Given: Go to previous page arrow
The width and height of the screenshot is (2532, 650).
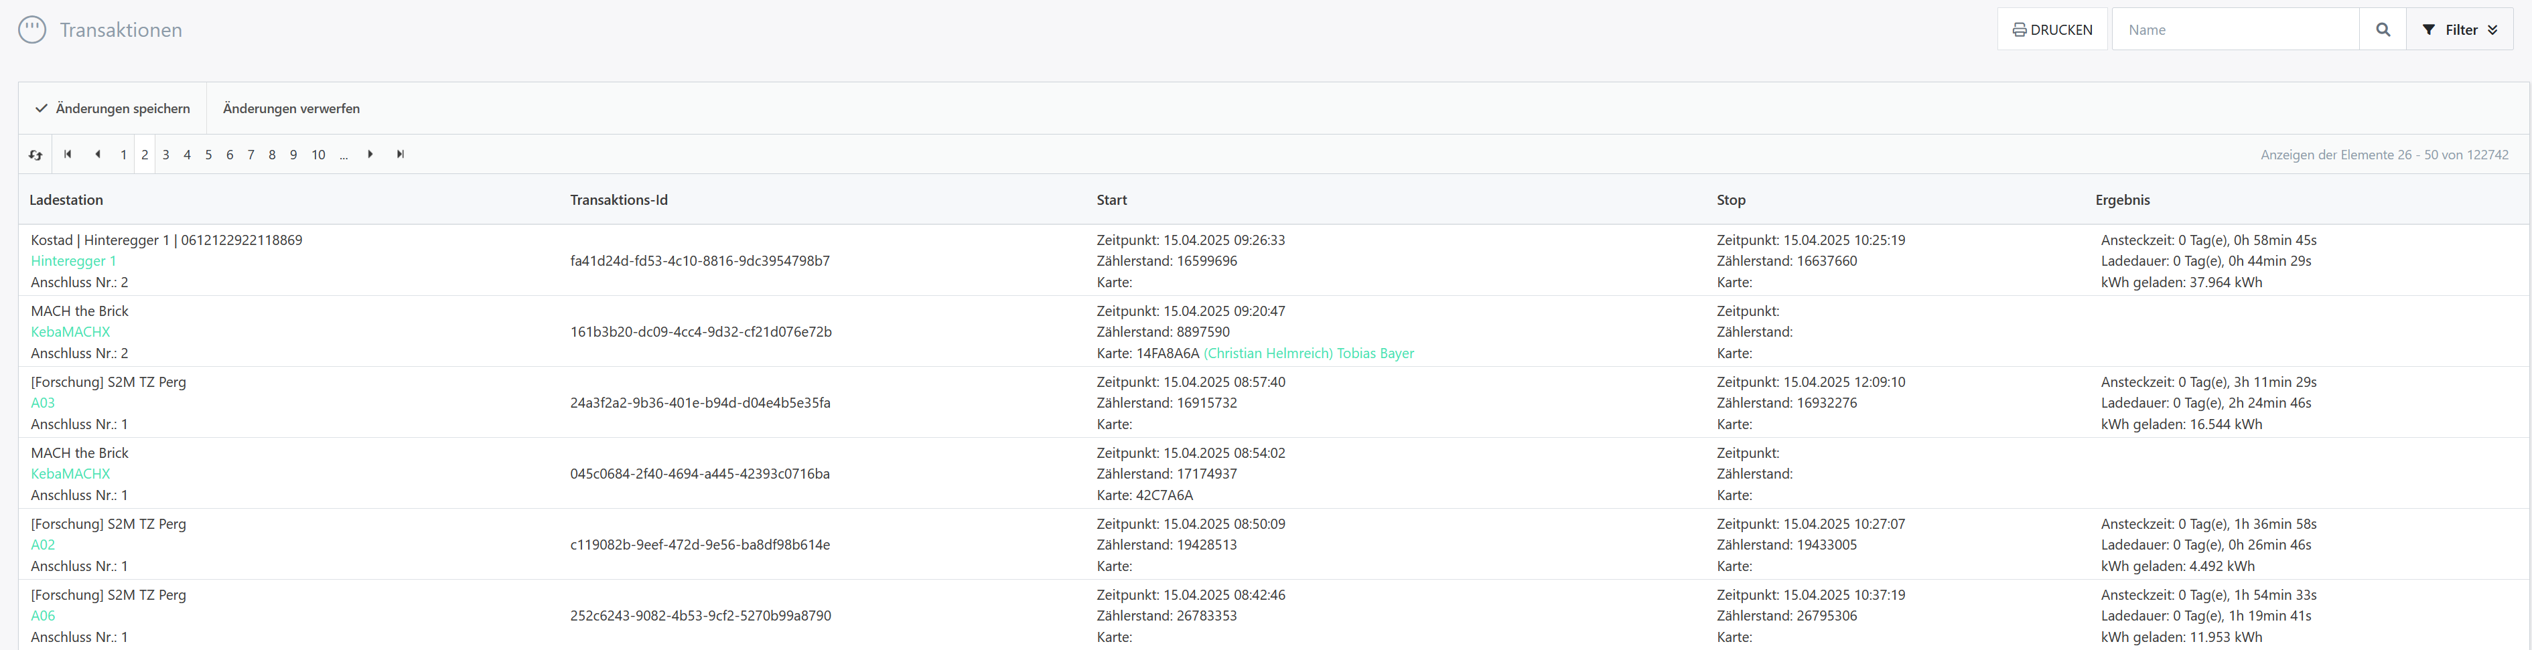Looking at the screenshot, I should pyautogui.click(x=97, y=154).
